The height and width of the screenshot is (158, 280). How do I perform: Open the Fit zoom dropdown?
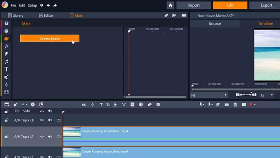(x=209, y=95)
